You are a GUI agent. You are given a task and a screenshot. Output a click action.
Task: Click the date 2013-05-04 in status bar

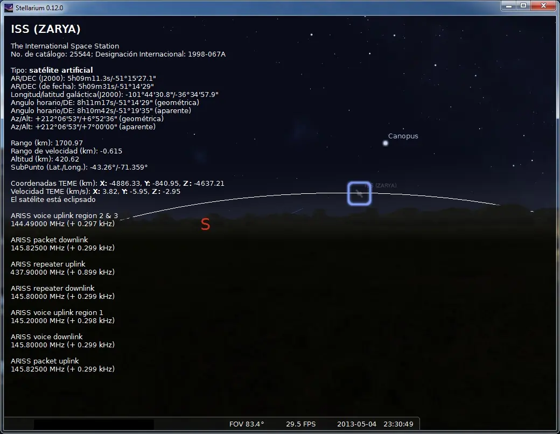357,424
